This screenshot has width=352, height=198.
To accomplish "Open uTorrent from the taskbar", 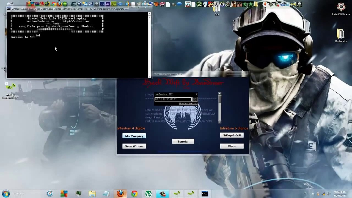I will (148, 194).
